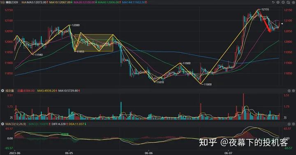This screenshot has width=296, height=155.
Task: Click rightmost circular icon on MACD panel header
Action: [294, 124]
